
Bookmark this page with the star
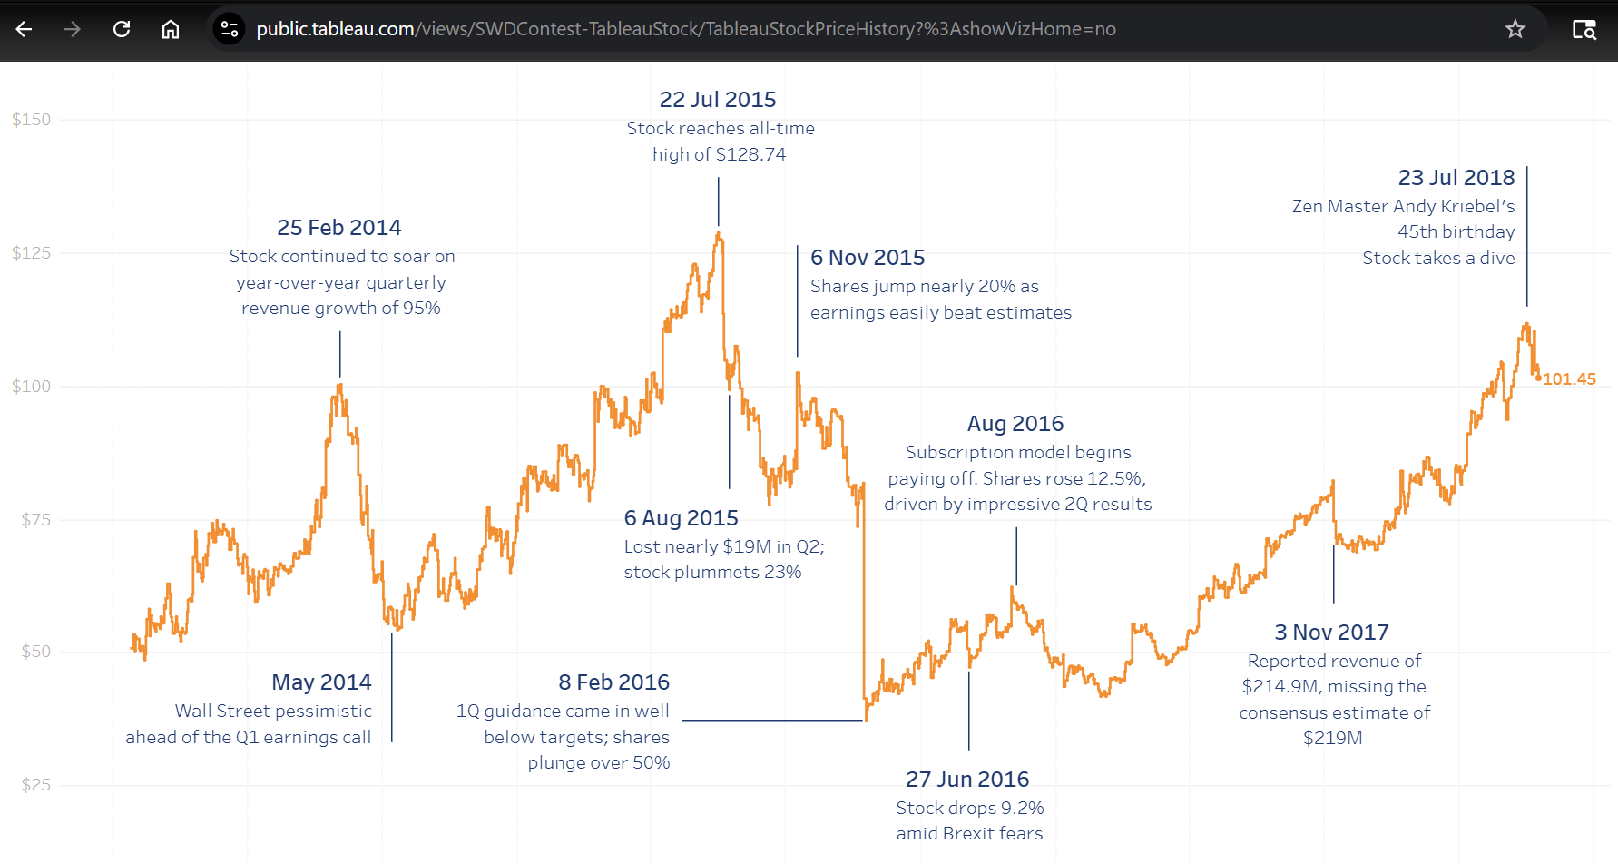click(x=1515, y=29)
